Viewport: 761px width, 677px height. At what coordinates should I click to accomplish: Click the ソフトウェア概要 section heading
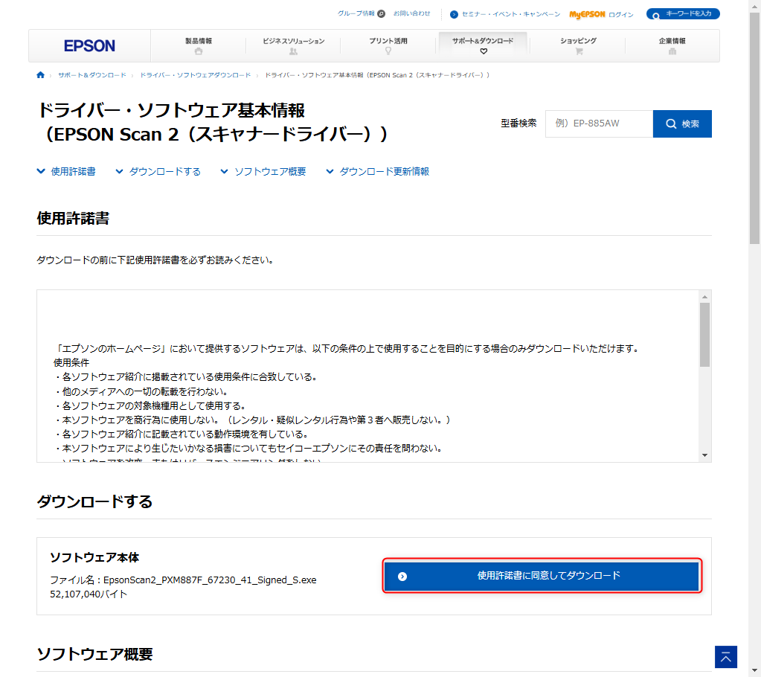pos(94,654)
